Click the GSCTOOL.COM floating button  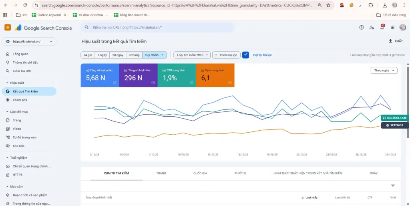click(x=395, y=118)
